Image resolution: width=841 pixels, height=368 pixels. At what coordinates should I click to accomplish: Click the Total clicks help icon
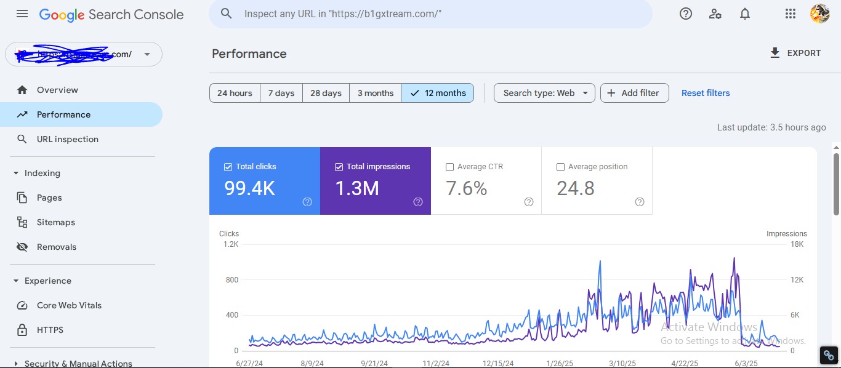click(307, 202)
